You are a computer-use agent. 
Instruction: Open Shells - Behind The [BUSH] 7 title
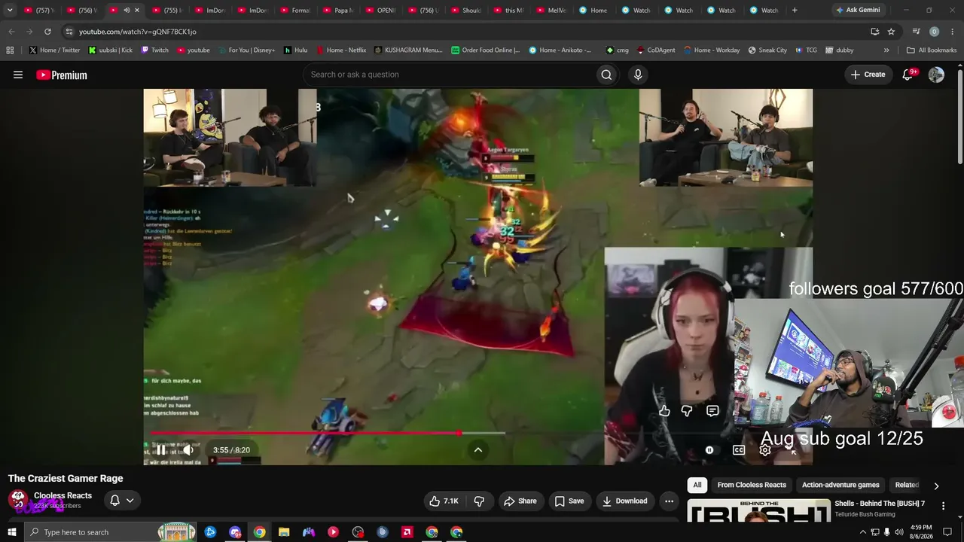tap(879, 504)
